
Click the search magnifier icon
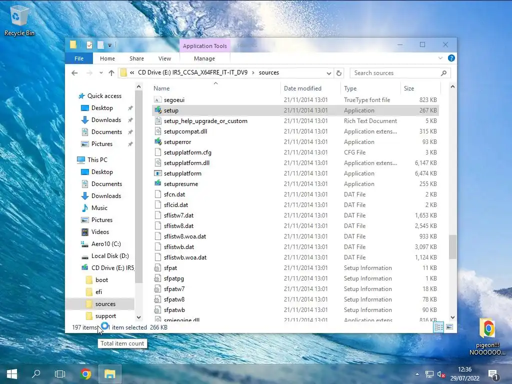tap(443, 73)
